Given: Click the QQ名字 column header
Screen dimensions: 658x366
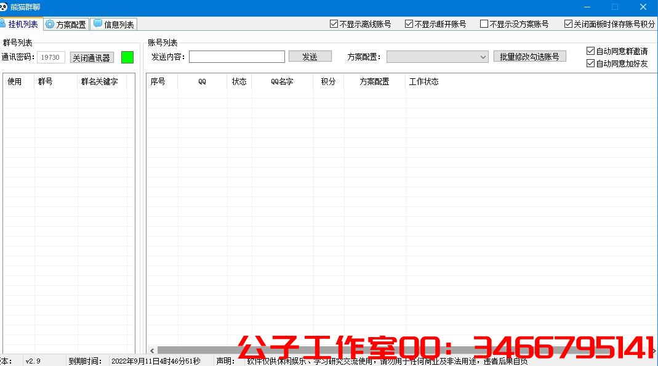Looking at the screenshot, I should coord(282,81).
